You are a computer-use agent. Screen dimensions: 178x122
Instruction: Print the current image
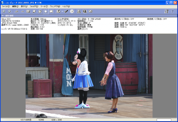coord(79,11)
